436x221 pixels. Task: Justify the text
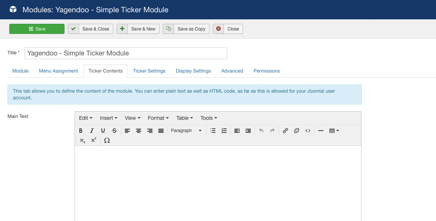[161, 131]
